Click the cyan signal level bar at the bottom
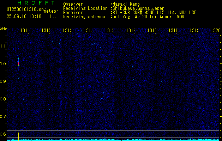222x141 pixels. [x=113, y=140]
